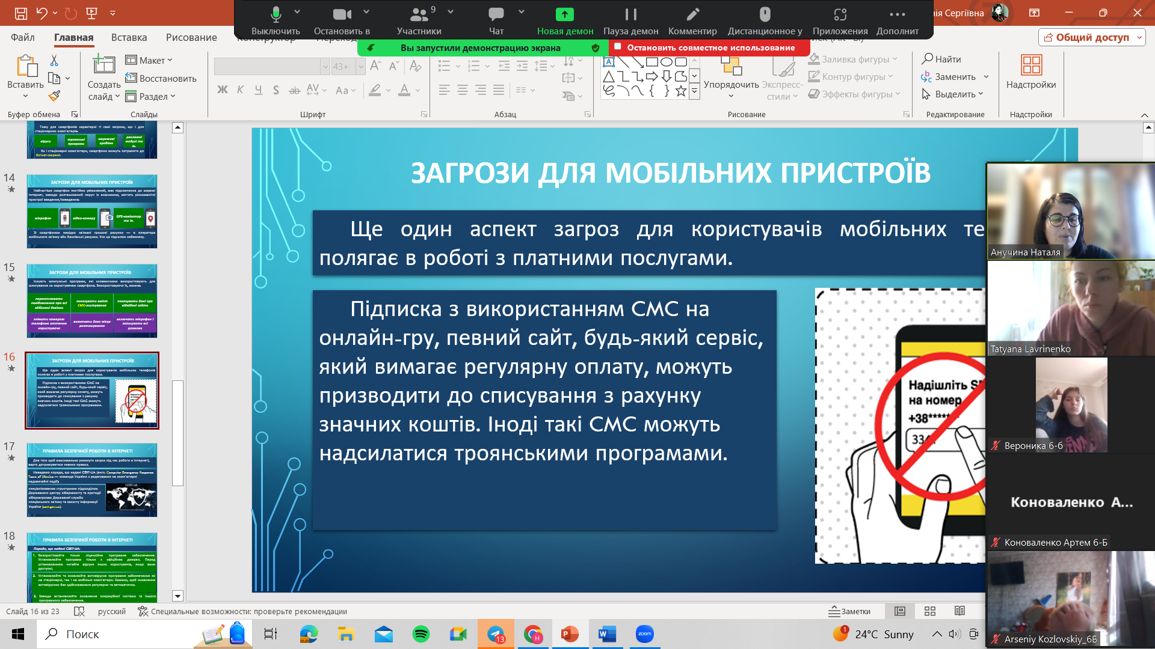Stop video in Zoom toolbar

[342, 20]
